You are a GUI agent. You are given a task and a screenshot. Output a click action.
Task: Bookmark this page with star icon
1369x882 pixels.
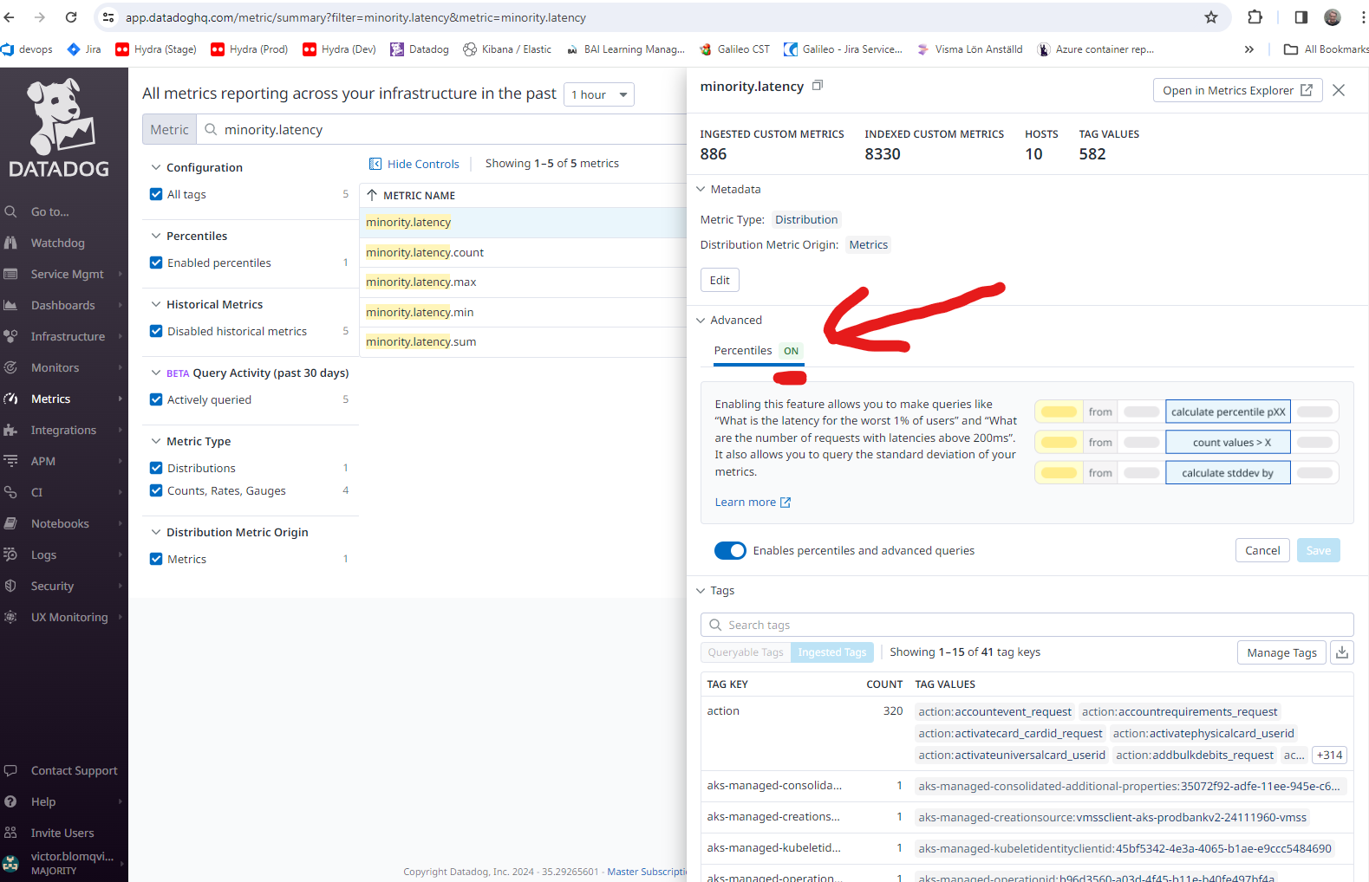click(x=1210, y=17)
